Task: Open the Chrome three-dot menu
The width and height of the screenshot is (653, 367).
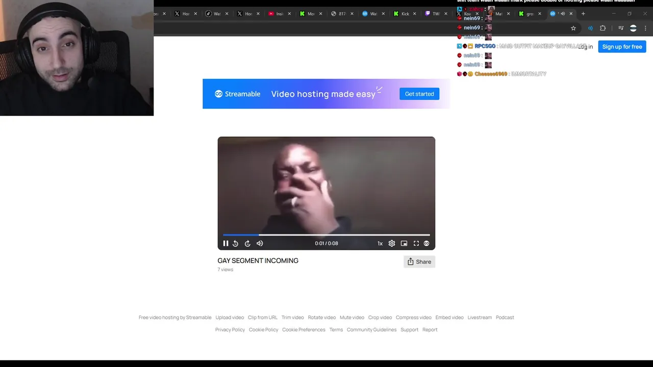Action: [x=645, y=28]
